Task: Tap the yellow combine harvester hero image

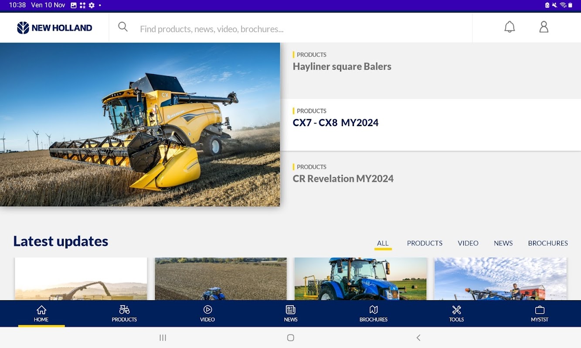Action: 140,124
